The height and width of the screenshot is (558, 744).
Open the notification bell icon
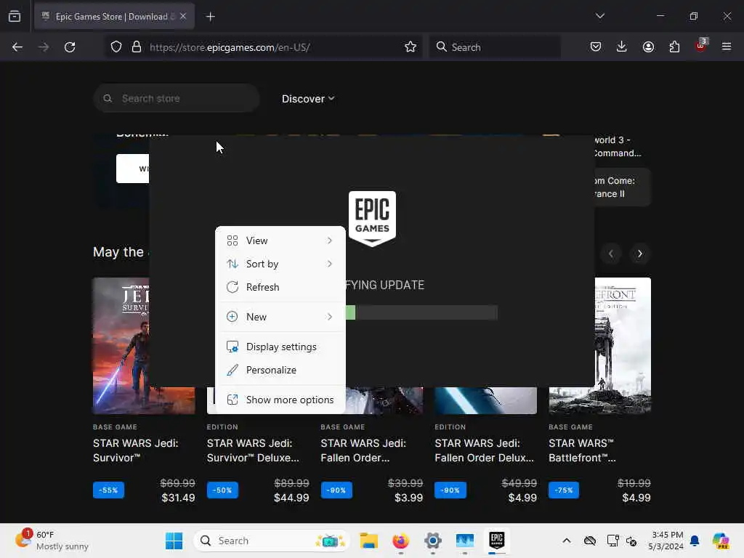(695, 541)
